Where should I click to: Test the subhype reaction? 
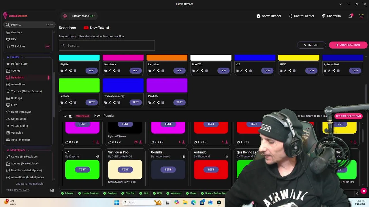(x=92, y=102)
